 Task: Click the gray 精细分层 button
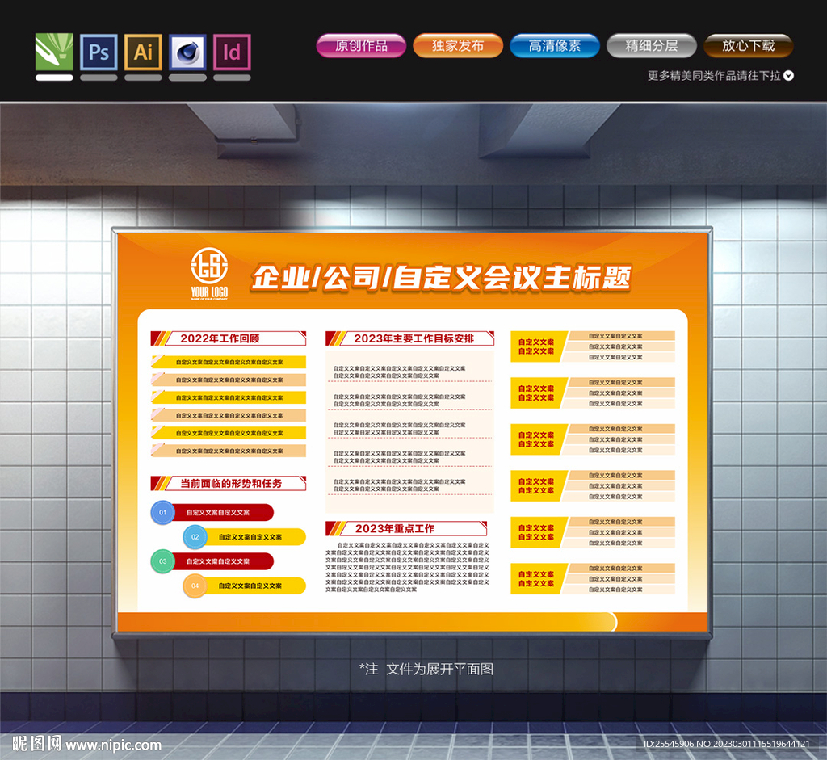651,46
